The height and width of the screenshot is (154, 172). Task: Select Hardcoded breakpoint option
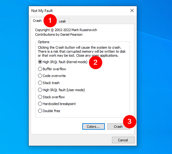pos(57,104)
